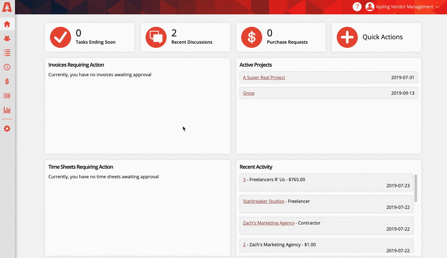Open invoice 3 link for Freelancers R' Us
447x258 pixels.
244,180
